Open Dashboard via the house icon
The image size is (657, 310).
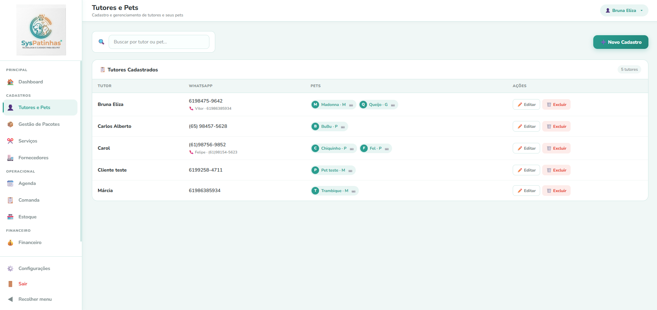coord(10,82)
